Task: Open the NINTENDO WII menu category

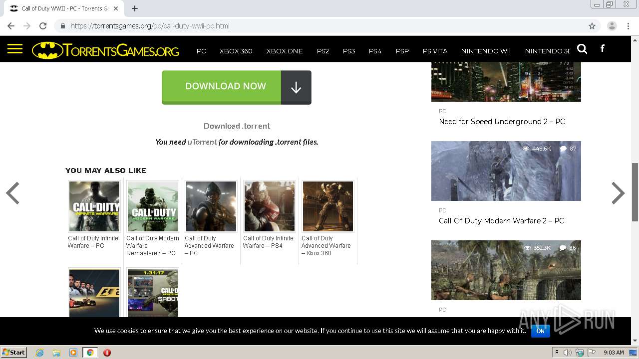Action: point(486,51)
